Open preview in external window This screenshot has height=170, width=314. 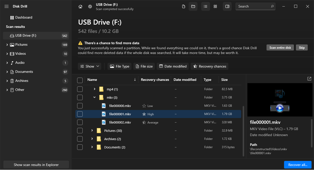[309, 79]
